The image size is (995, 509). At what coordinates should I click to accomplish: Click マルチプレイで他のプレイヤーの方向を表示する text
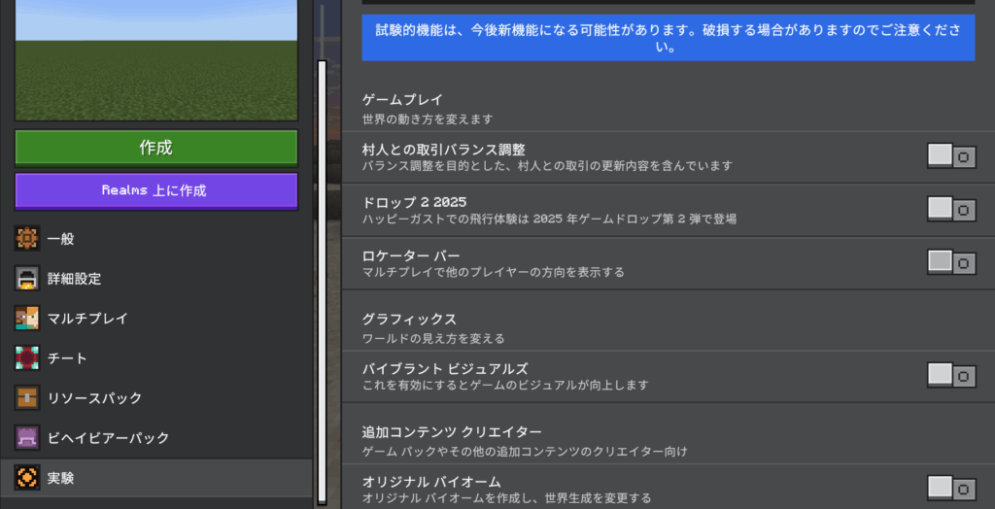pos(493,272)
